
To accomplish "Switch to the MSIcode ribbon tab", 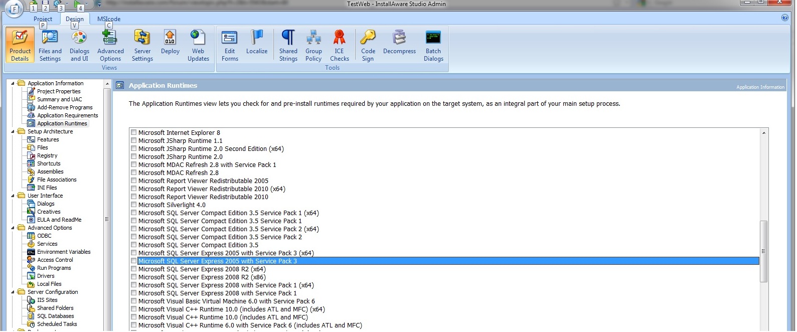I will (109, 19).
